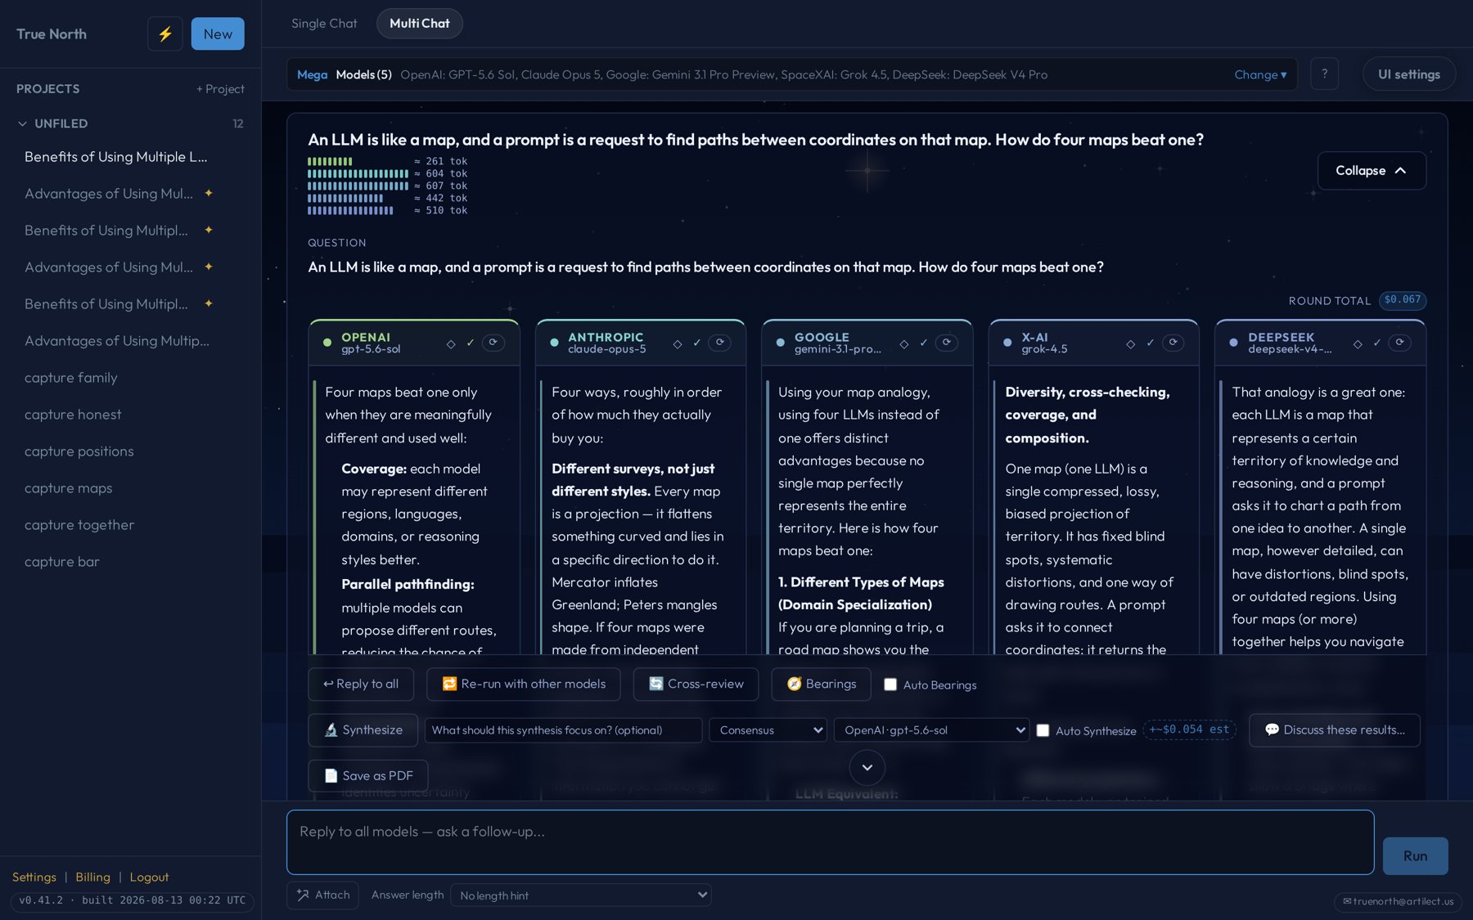Open the OpenAI gpt-5.6-sol synthesizer dropdown
1473x920 pixels.
point(931,730)
